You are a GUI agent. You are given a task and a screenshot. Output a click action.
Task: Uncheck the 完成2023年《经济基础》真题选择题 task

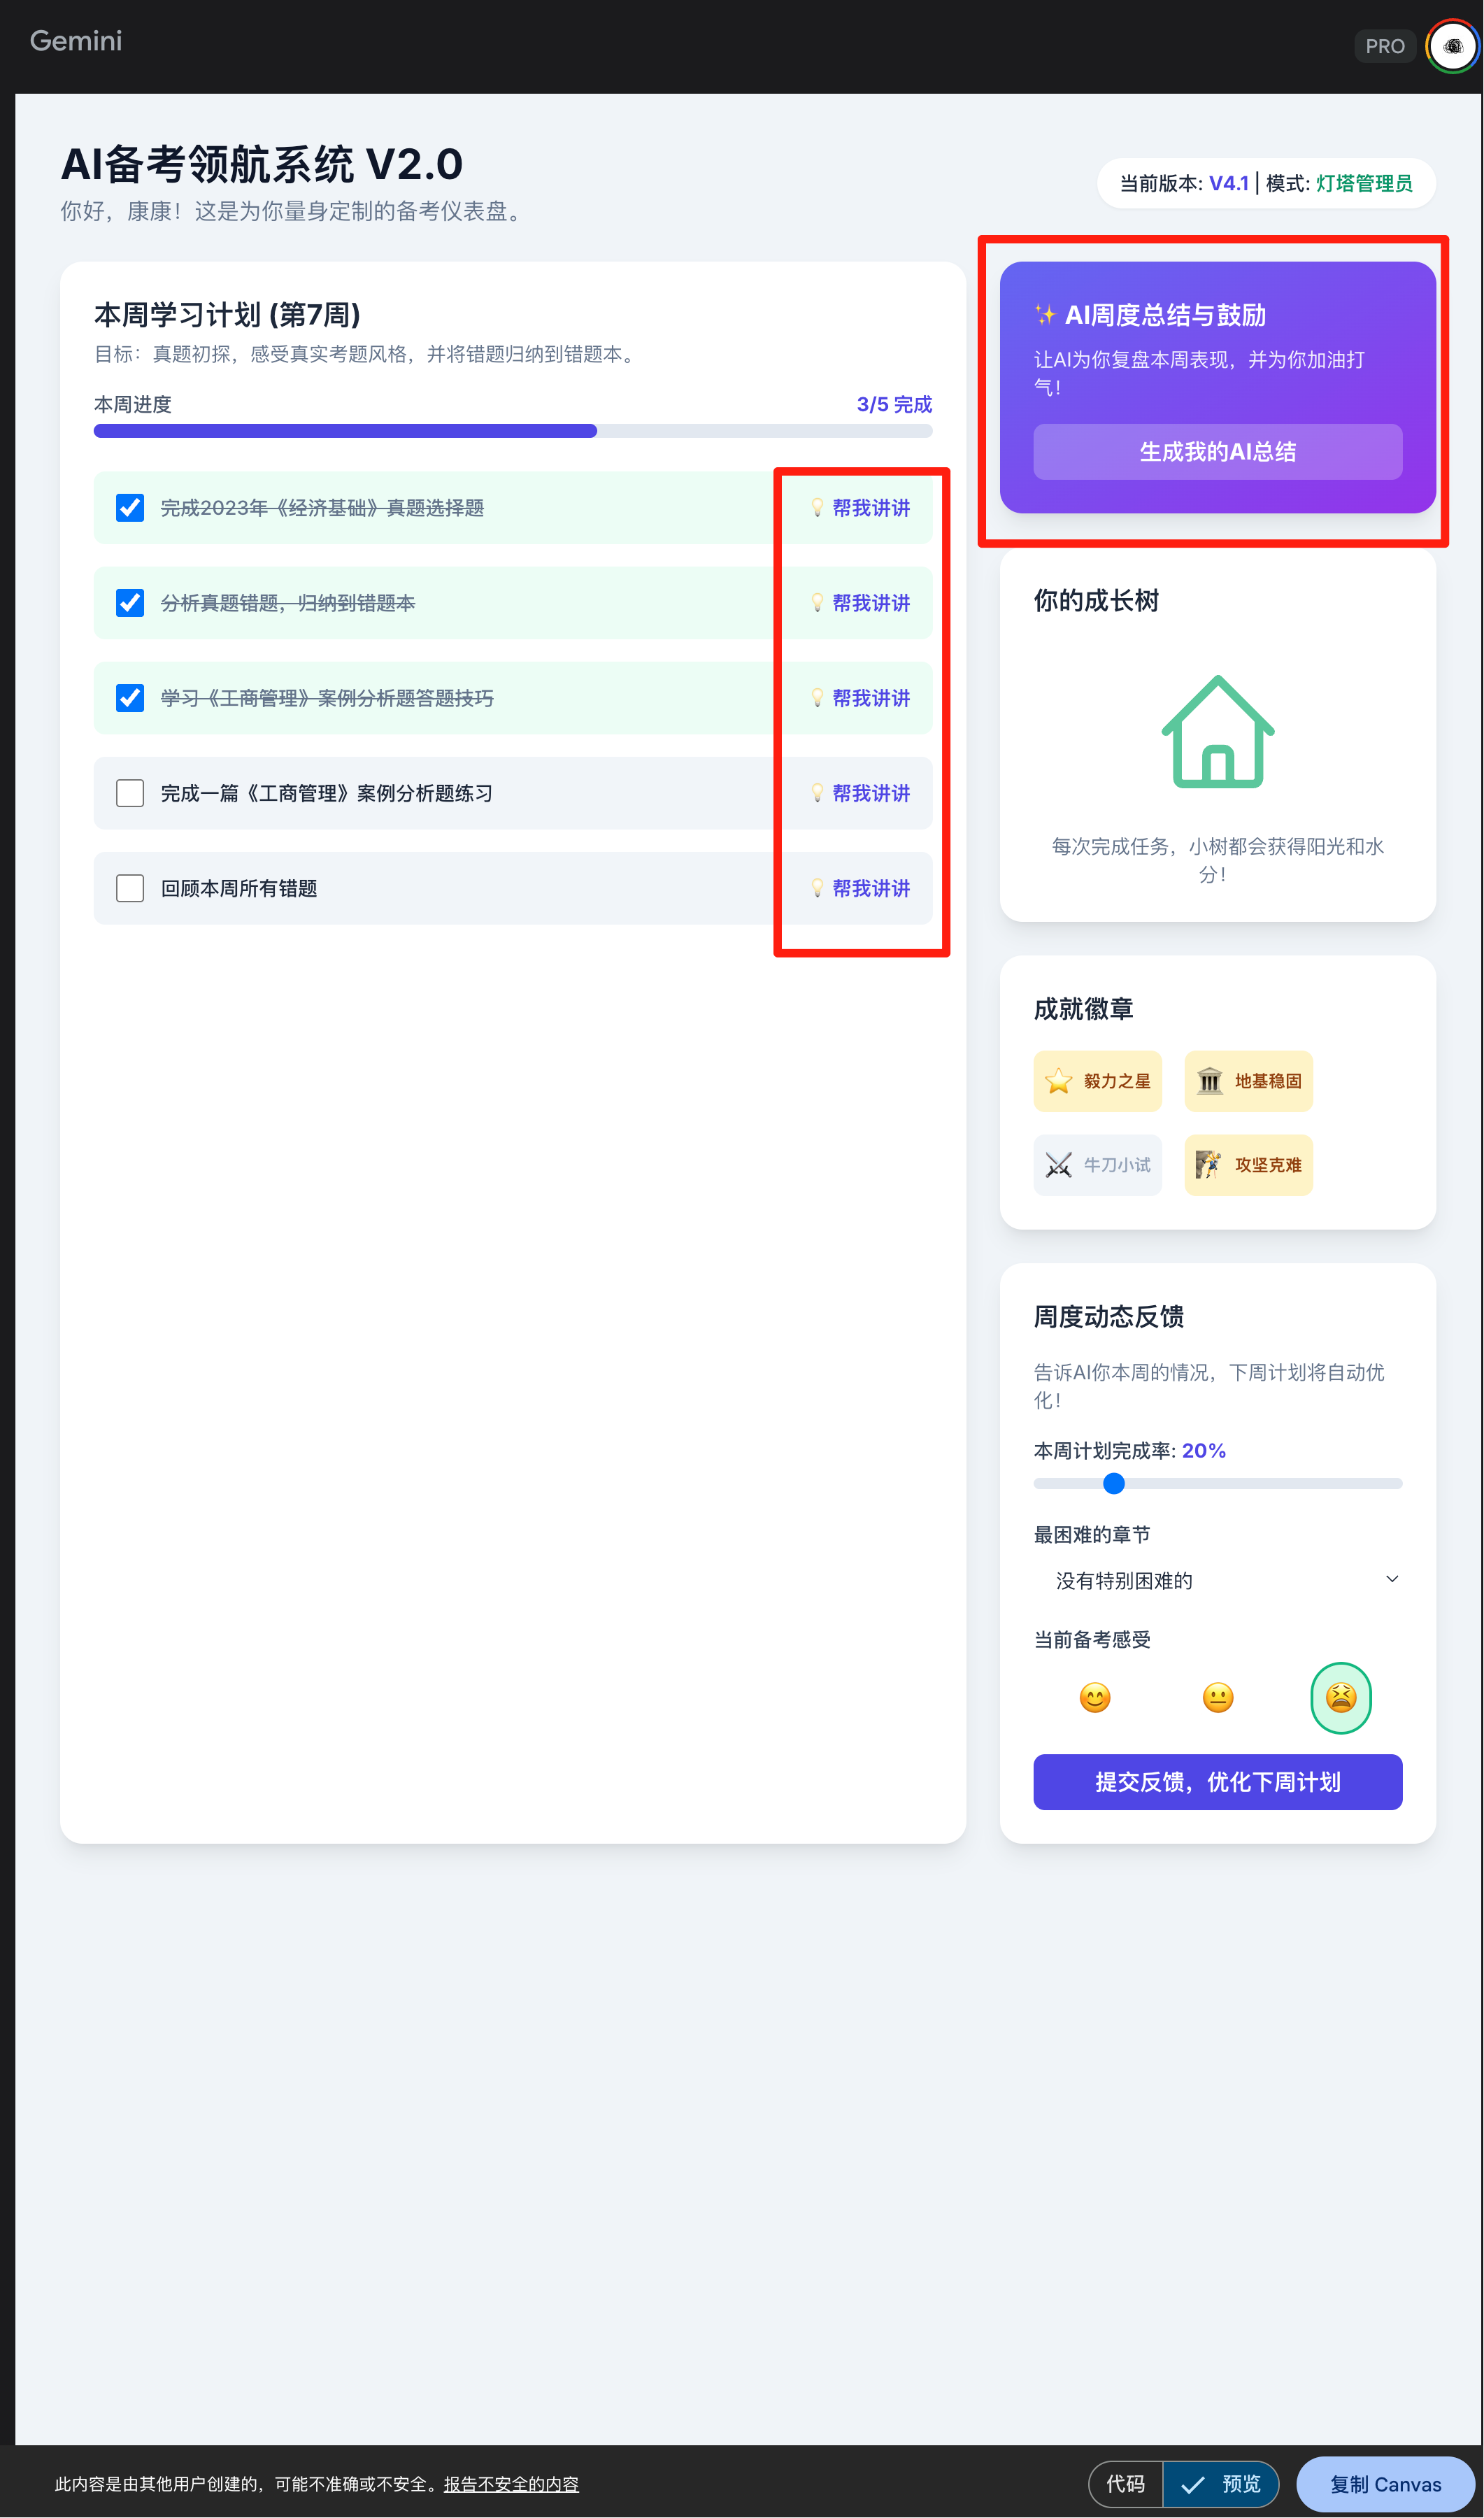coord(130,508)
